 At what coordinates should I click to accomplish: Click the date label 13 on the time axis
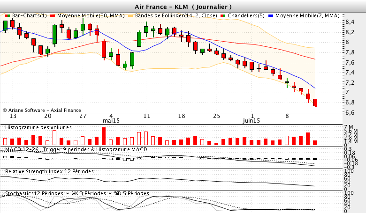point(13,116)
